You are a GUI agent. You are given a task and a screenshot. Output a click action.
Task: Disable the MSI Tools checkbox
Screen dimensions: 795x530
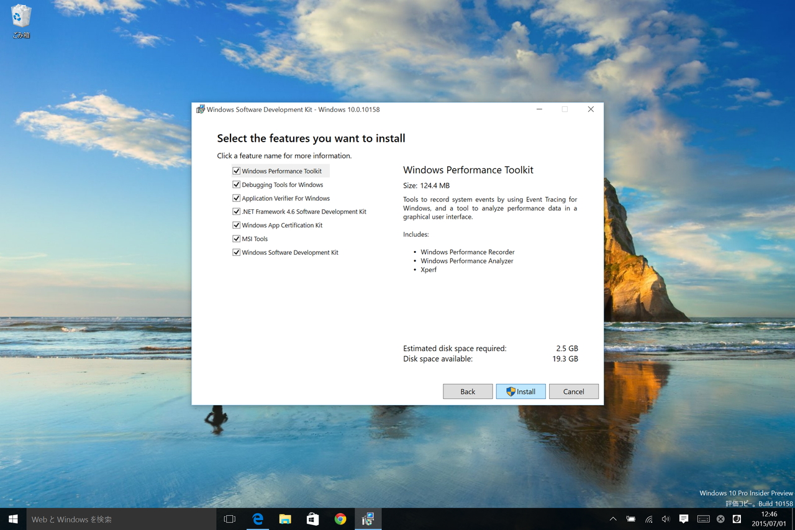click(x=236, y=238)
